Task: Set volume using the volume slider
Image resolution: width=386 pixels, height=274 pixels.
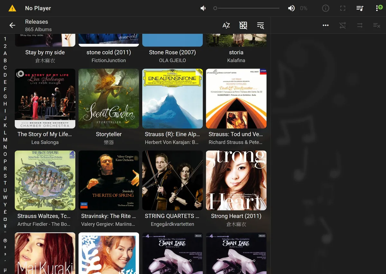Action: coord(247,8)
